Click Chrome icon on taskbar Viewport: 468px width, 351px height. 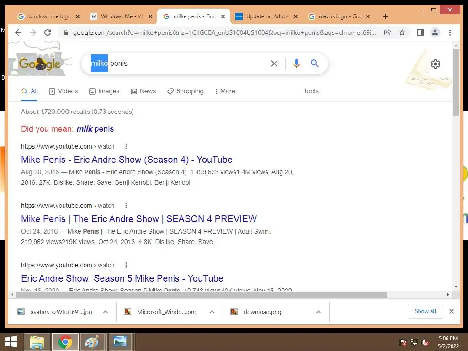coord(65,342)
